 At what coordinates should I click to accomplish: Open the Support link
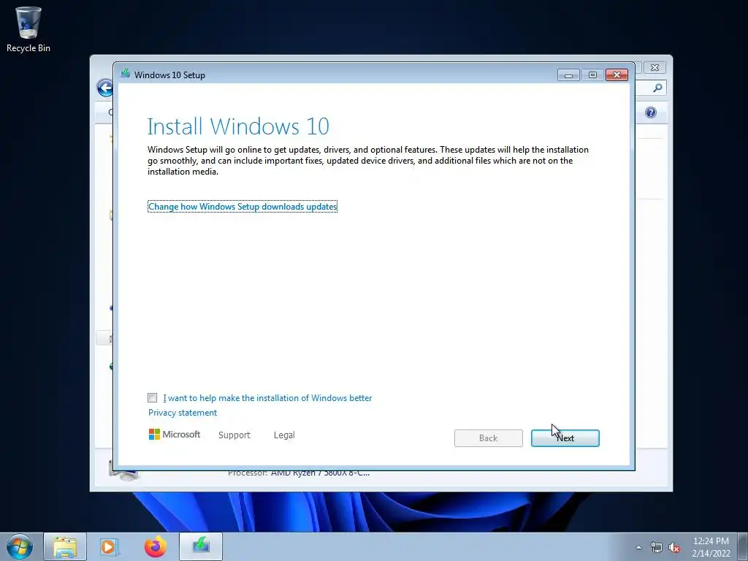[234, 435]
